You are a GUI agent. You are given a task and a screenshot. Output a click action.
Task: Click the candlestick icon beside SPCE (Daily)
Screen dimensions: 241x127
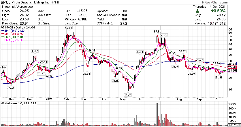3,27
